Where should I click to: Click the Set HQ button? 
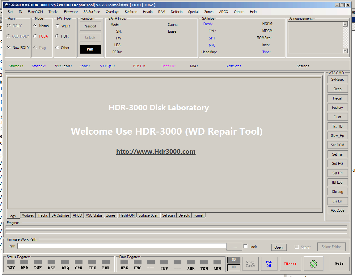click(x=337, y=163)
